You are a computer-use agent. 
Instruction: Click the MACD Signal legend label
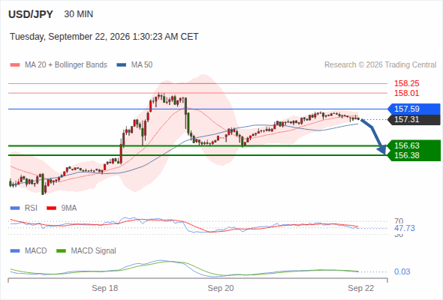click(x=94, y=251)
